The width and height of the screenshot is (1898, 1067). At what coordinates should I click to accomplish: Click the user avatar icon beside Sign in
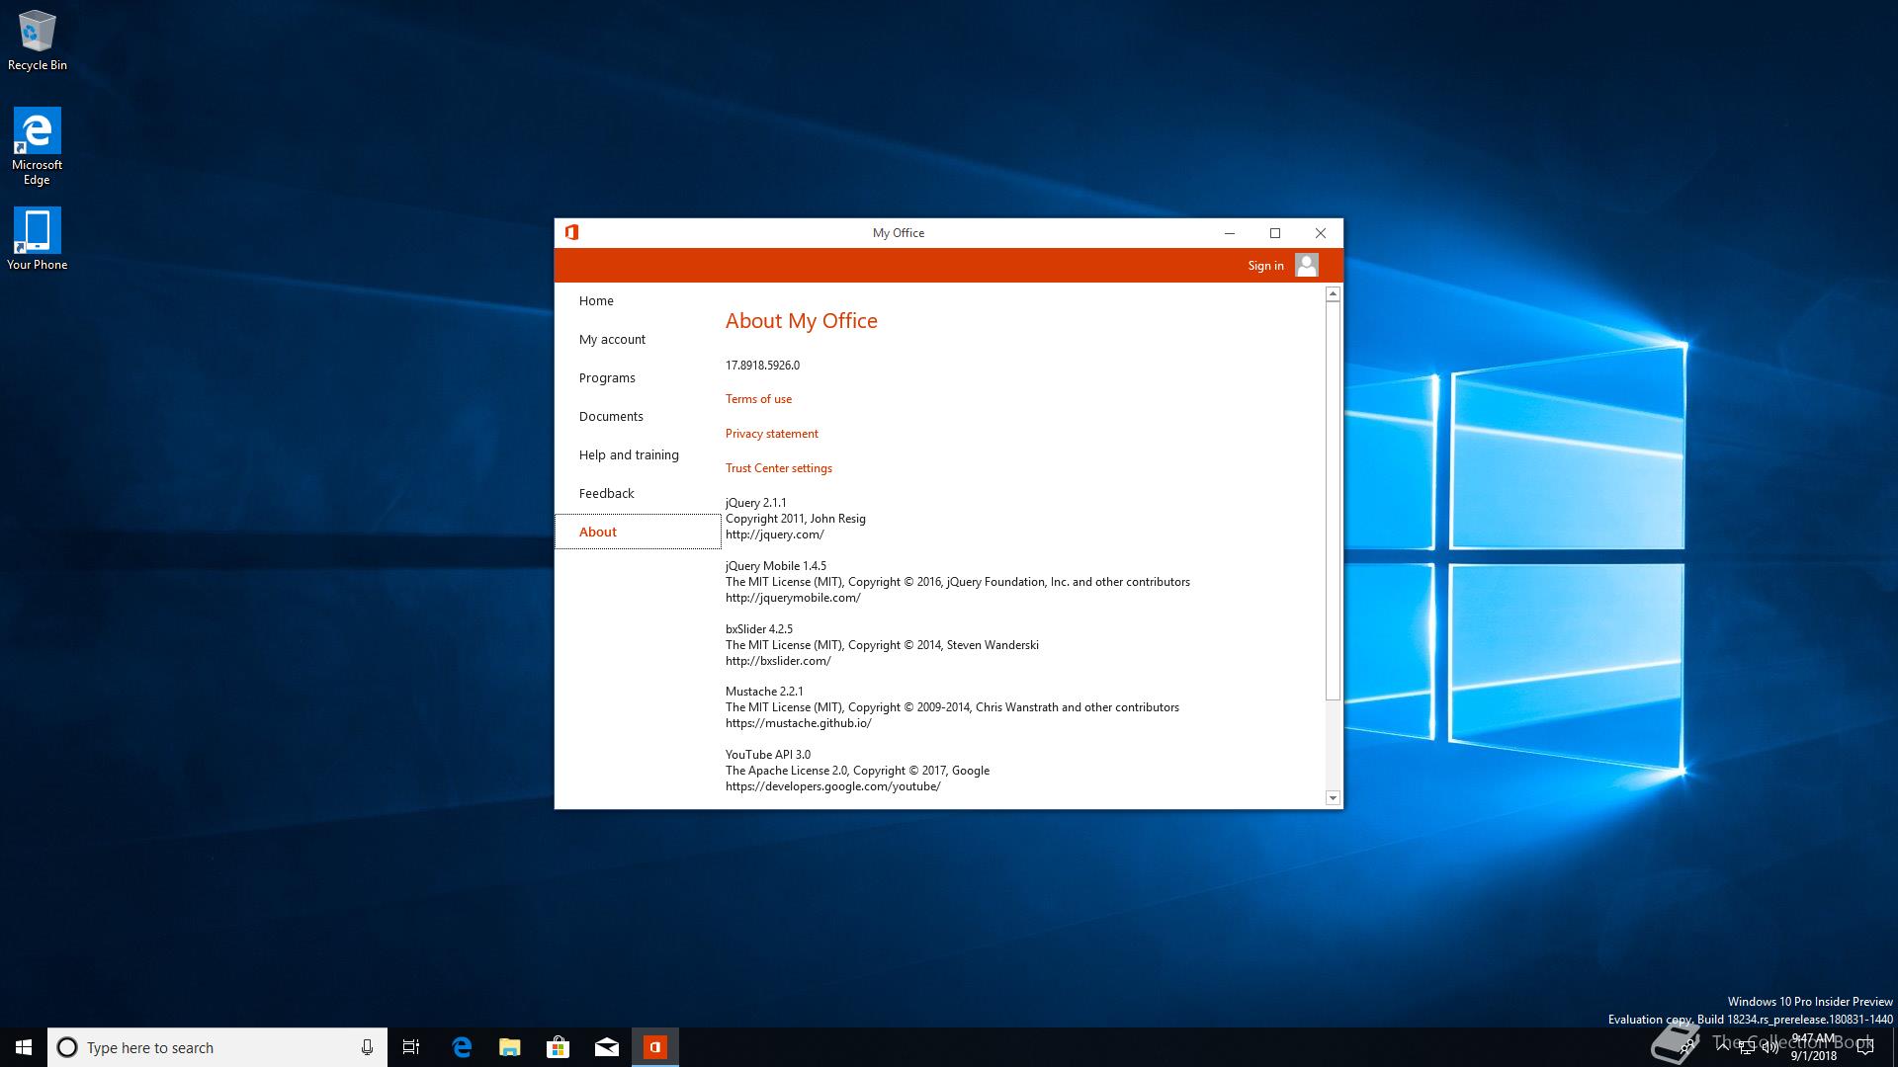tap(1306, 265)
